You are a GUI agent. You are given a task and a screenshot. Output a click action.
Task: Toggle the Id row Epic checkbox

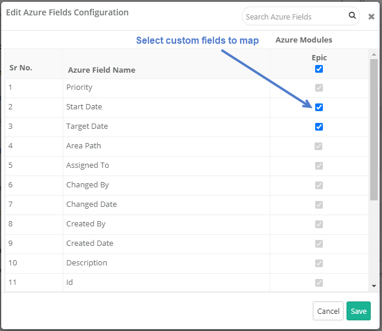[319, 283]
